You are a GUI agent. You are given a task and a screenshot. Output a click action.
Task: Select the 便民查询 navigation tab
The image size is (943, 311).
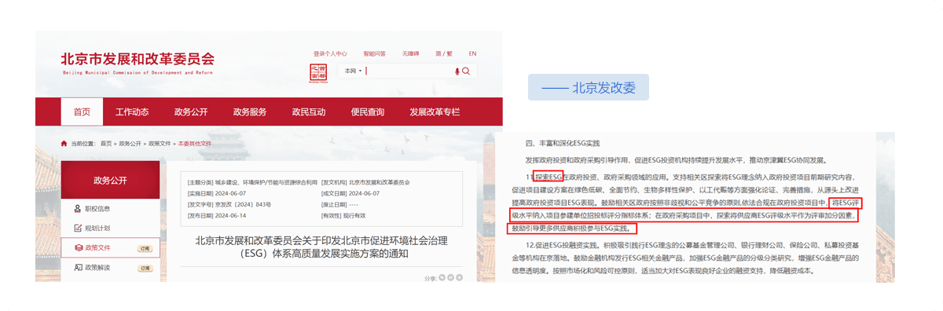pyautogui.click(x=368, y=112)
